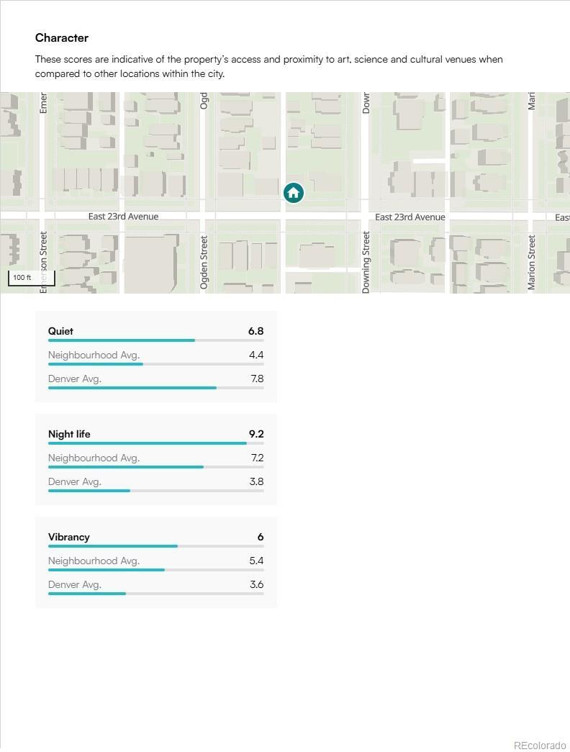Click the Vibrancy label text

click(x=69, y=537)
